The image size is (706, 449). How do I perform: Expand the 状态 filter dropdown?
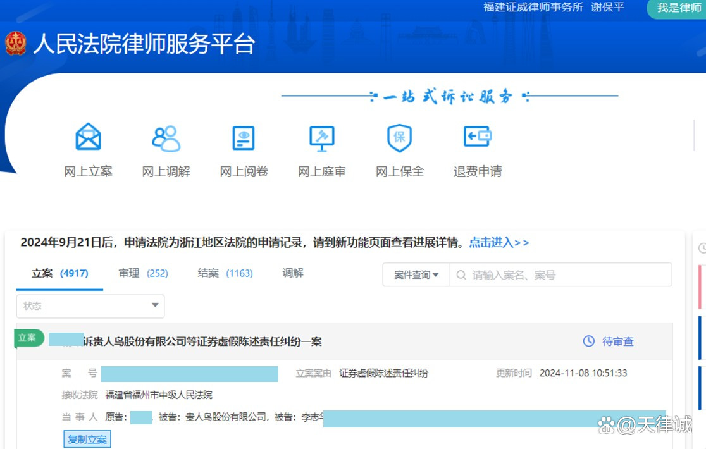point(90,306)
